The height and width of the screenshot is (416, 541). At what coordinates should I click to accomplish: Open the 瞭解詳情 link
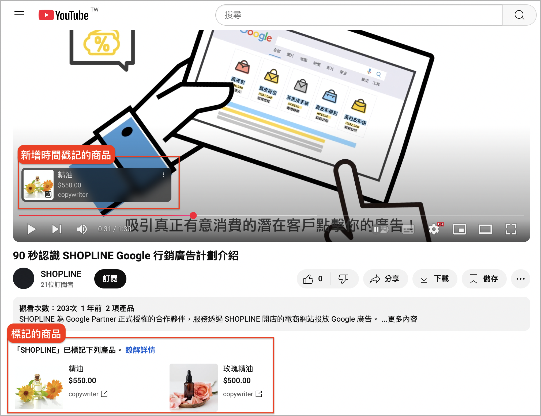(x=140, y=350)
